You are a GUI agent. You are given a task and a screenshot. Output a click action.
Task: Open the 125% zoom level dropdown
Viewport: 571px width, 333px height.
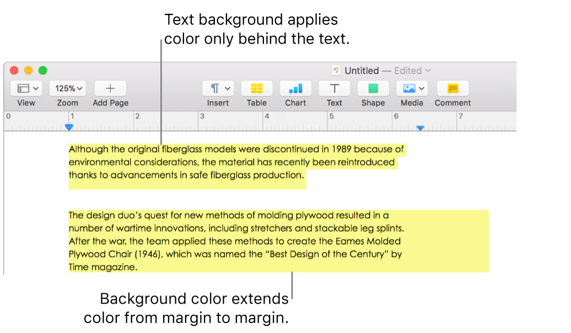click(x=67, y=88)
